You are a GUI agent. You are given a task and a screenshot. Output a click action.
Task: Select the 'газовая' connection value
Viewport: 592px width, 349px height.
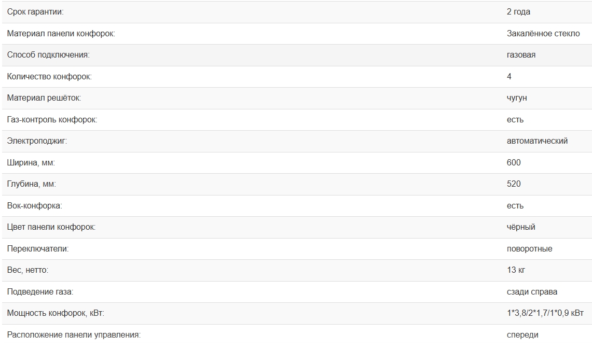[x=521, y=55]
